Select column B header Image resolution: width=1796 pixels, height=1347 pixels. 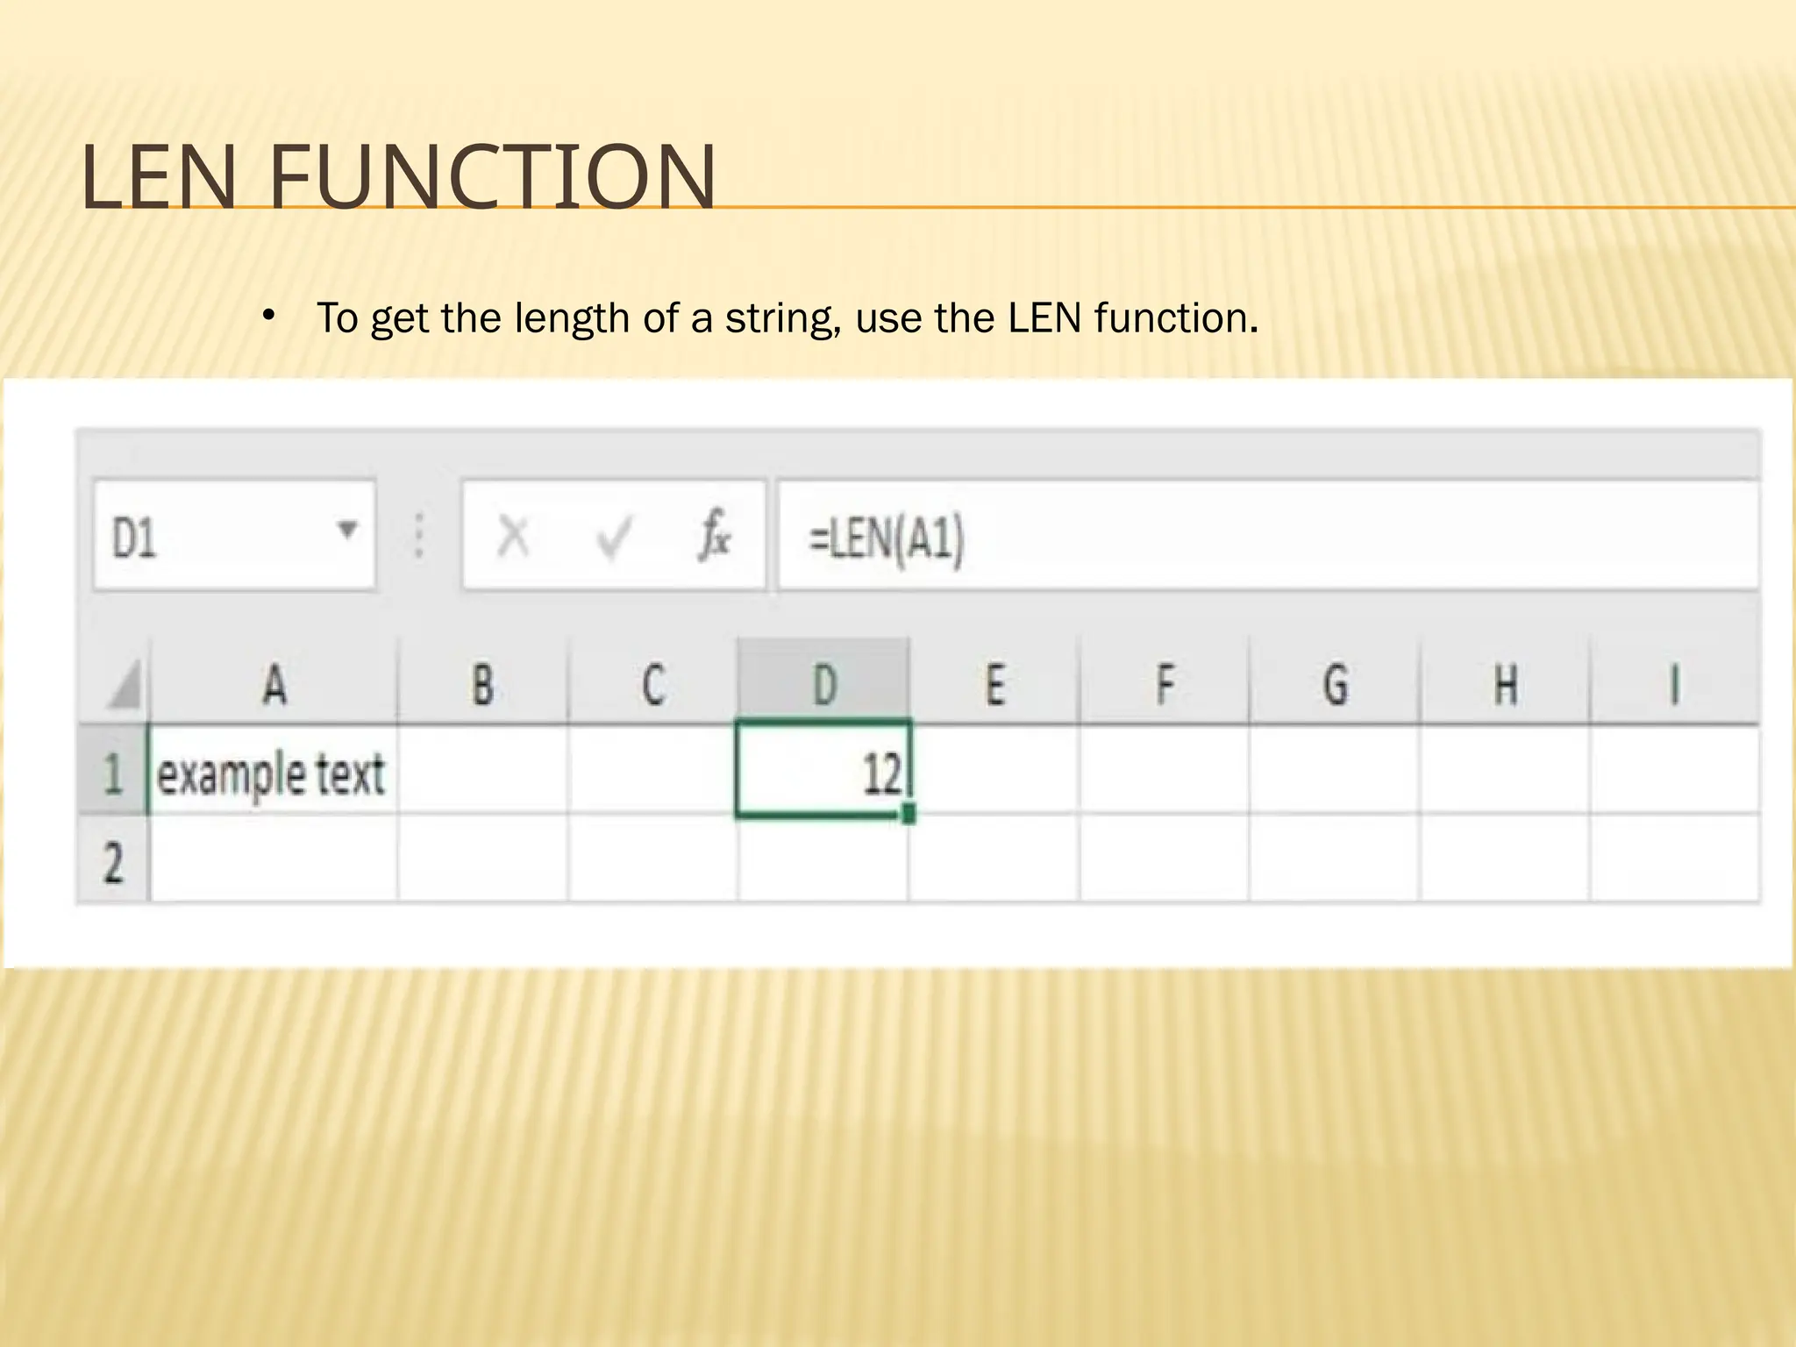click(x=482, y=684)
